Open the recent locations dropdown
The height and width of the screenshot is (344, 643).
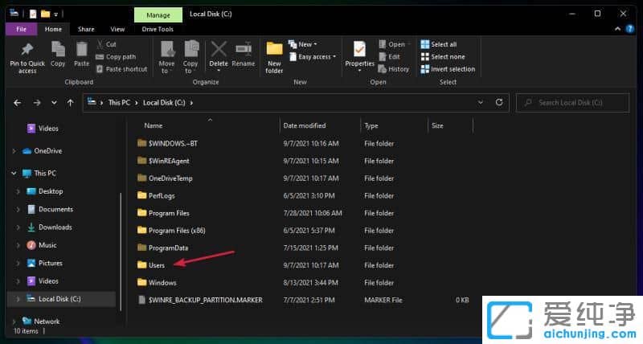coord(54,103)
